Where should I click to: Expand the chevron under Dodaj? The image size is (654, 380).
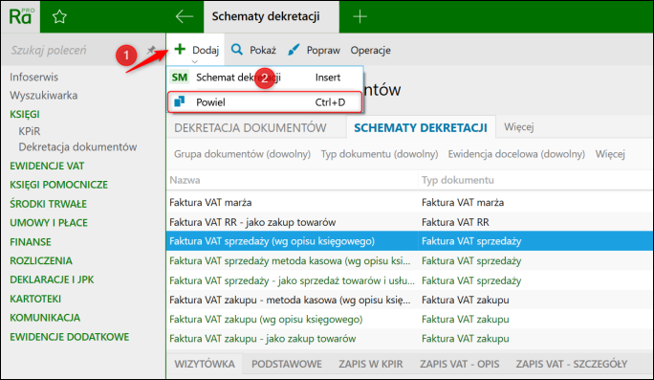[194, 62]
